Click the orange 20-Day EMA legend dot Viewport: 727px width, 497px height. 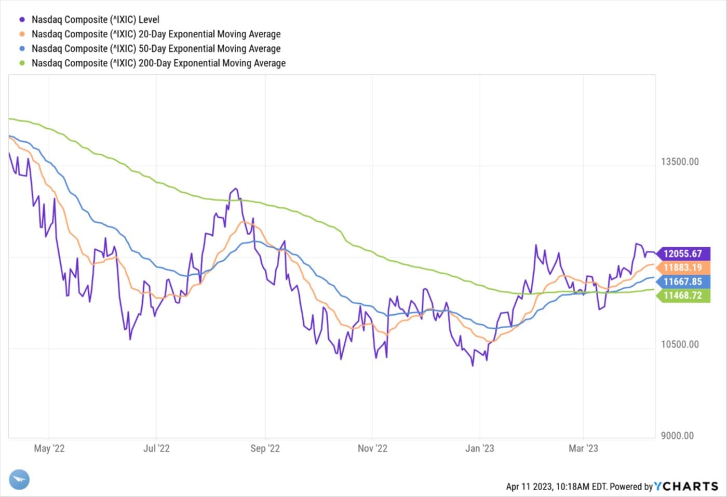tap(22, 34)
